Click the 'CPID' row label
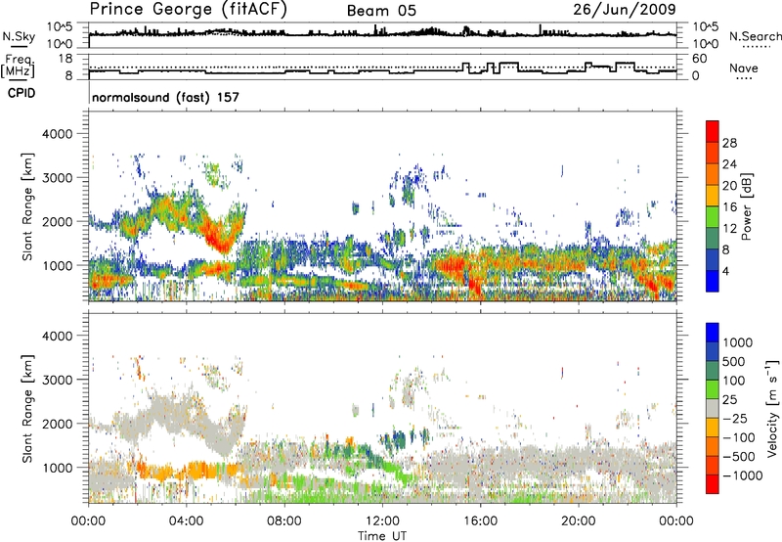 [22, 93]
